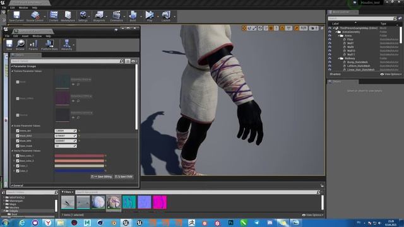Click the Save Child button

tap(124, 177)
